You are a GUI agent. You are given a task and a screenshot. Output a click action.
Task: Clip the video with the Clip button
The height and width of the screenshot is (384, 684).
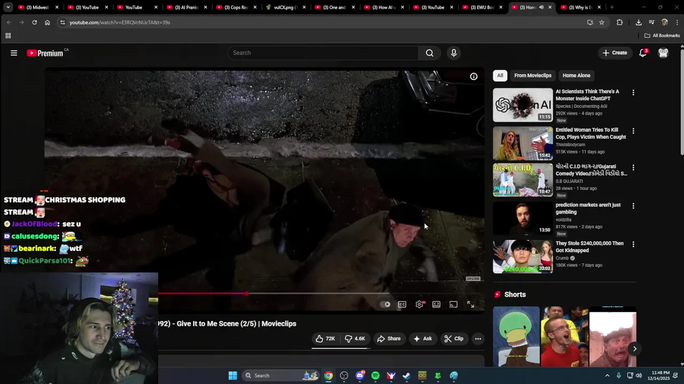click(x=454, y=339)
